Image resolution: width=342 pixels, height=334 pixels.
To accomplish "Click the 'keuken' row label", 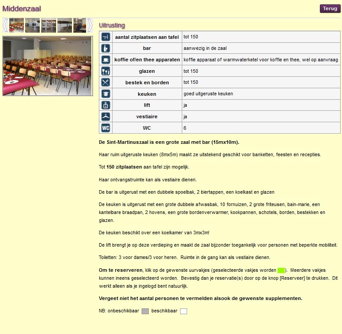I will tap(147, 94).
